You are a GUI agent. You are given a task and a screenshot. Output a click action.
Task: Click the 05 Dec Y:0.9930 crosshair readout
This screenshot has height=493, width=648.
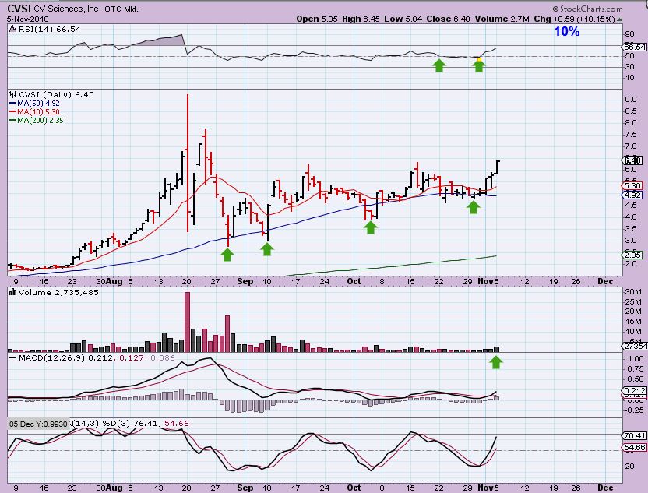pyautogui.click(x=38, y=424)
